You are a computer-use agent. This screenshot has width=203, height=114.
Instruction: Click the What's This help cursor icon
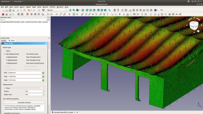pos(43,10)
